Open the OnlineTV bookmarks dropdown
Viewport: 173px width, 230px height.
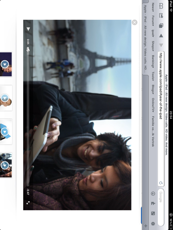153,105
